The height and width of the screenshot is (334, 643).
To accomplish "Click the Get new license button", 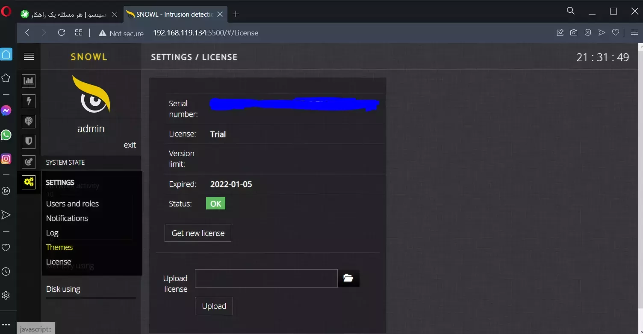I will tap(198, 233).
